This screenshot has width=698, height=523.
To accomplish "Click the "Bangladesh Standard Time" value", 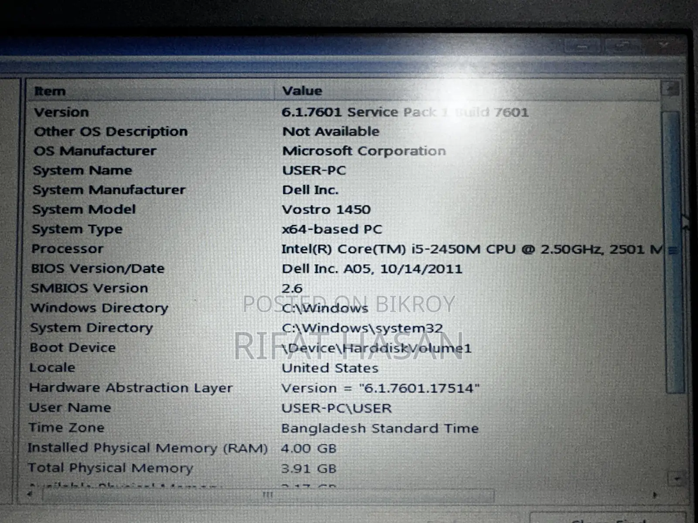I will pyautogui.click(x=380, y=428).
